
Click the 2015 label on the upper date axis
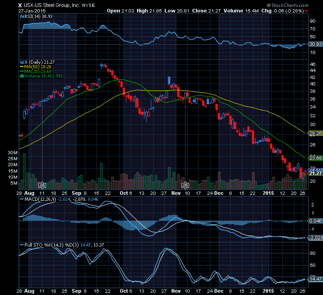coord(269,193)
